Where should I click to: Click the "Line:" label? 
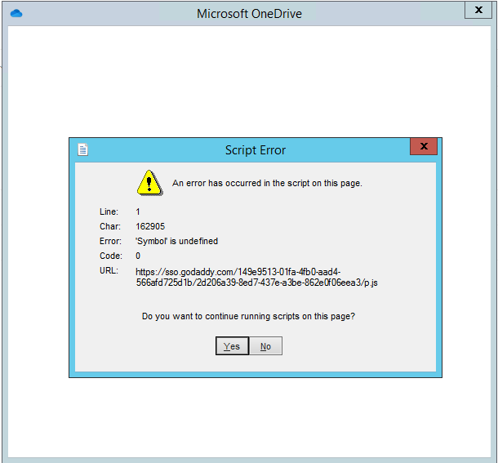109,211
